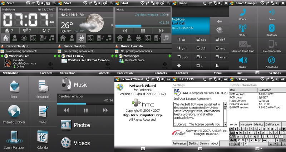The width and height of the screenshot is (286, 152).
Task: Open the Music headphones entry in the media list
Action: (75, 84)
